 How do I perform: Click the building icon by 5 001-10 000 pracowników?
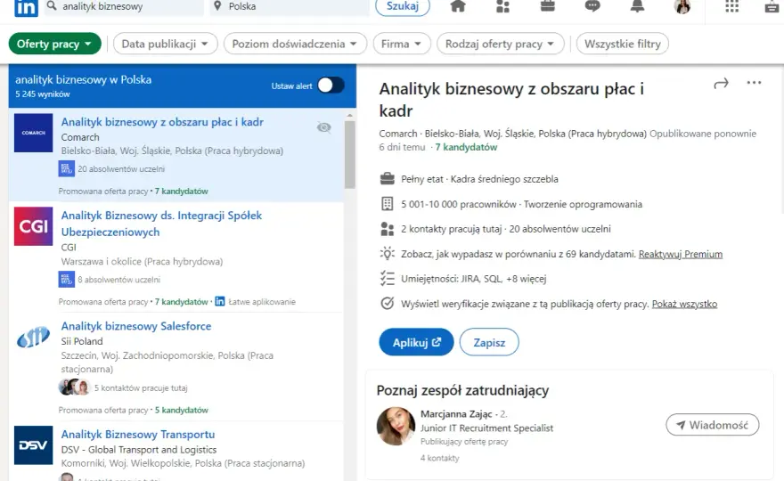pos(387,203)
